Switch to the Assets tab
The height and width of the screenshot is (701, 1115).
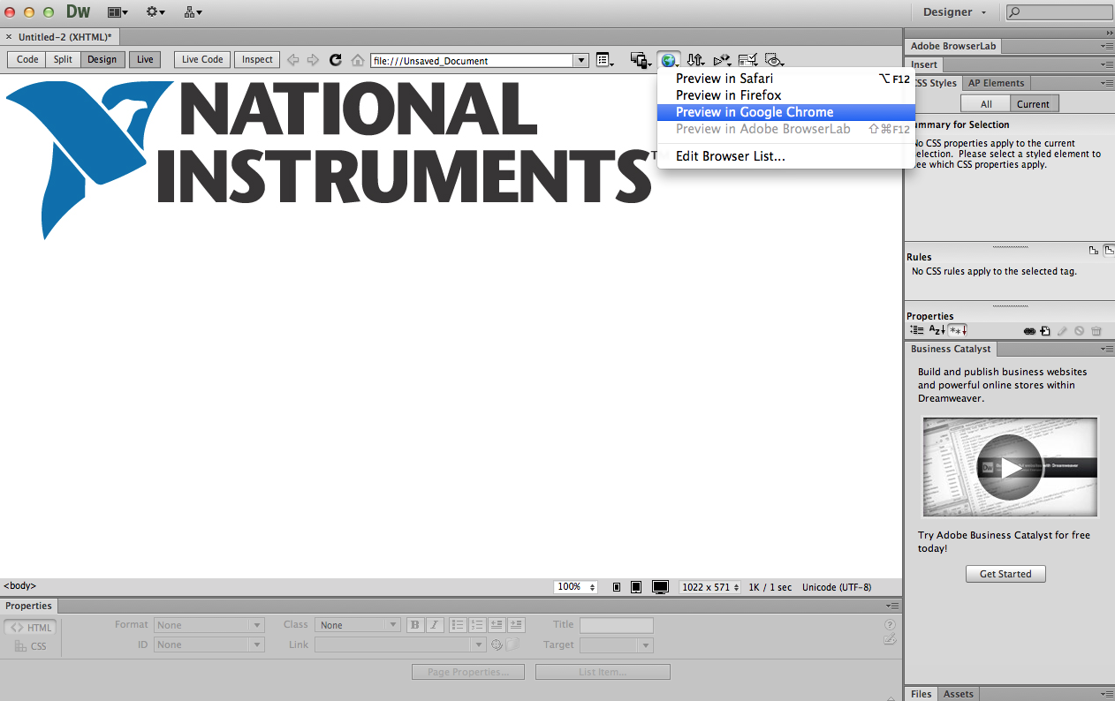(x=959, y=694)
